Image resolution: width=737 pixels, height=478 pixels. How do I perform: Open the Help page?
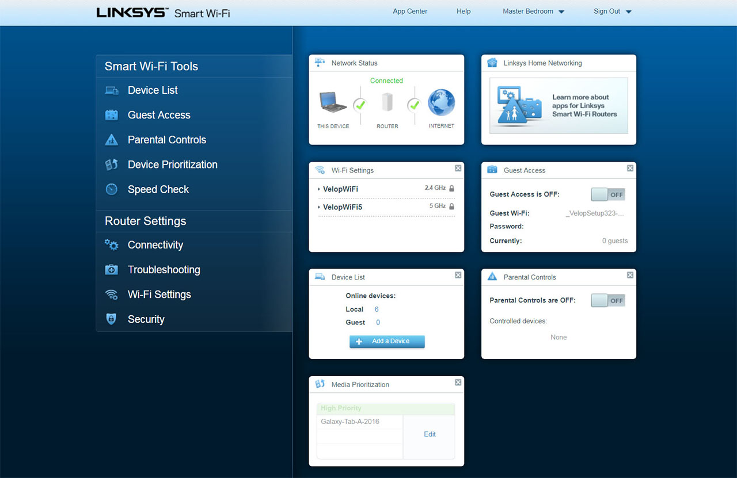click(x=464, y=12)
